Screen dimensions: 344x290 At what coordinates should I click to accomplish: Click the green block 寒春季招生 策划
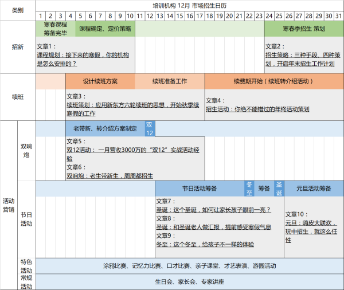304,29
